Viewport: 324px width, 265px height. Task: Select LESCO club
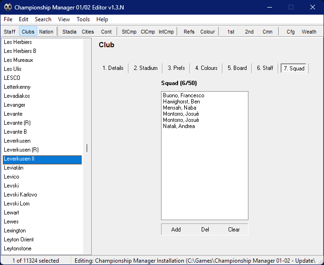pos(42,78)
